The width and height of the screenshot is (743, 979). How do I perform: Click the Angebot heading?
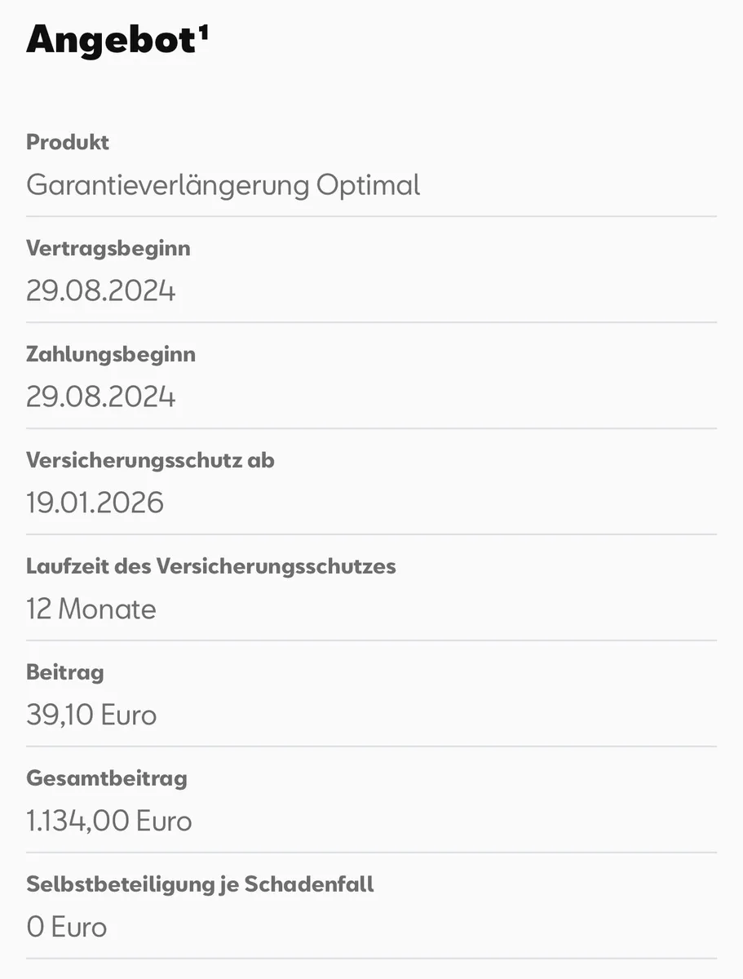tap(110, 41)
